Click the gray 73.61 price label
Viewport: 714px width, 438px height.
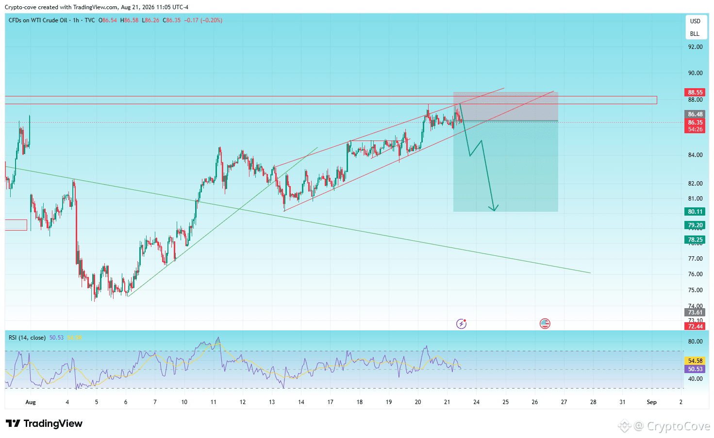(695, 313)
